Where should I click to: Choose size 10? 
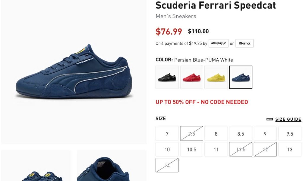coord(167,149)
